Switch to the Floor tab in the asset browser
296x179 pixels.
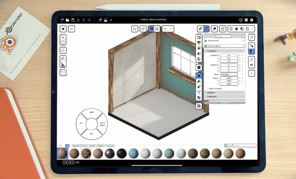click(x=84, y=146)
